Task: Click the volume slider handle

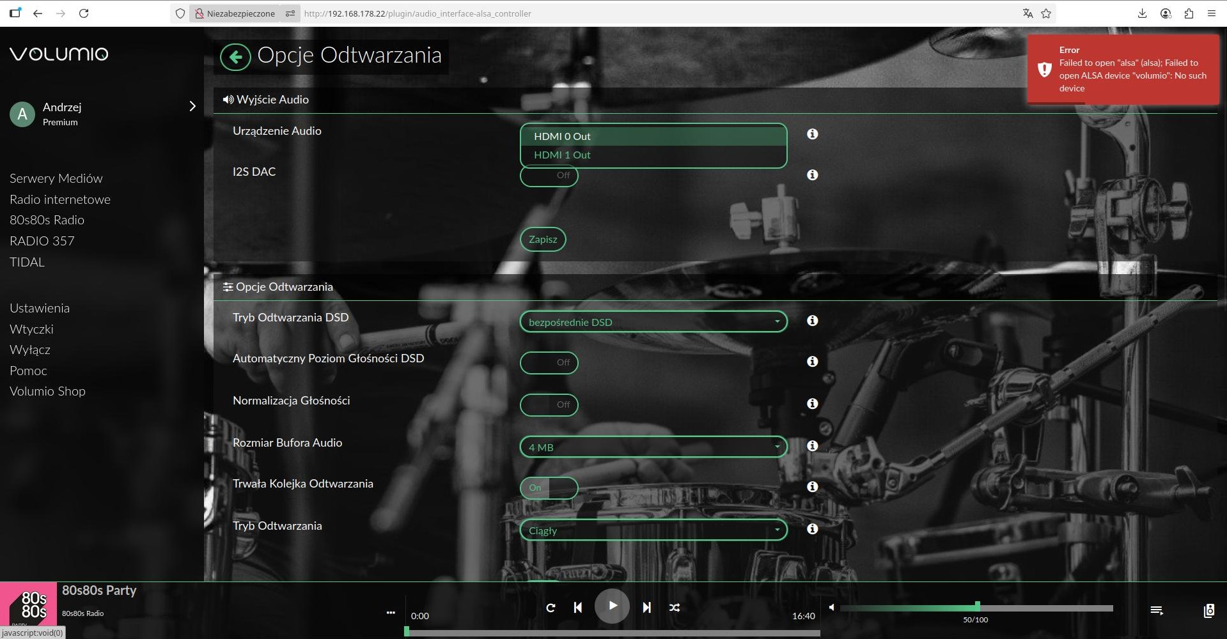Action: (977, 606)
